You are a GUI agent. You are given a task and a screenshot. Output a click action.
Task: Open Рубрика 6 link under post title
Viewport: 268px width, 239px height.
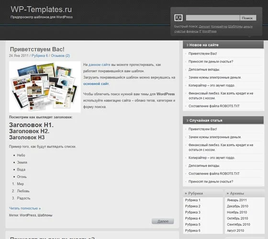pos(40,56)
